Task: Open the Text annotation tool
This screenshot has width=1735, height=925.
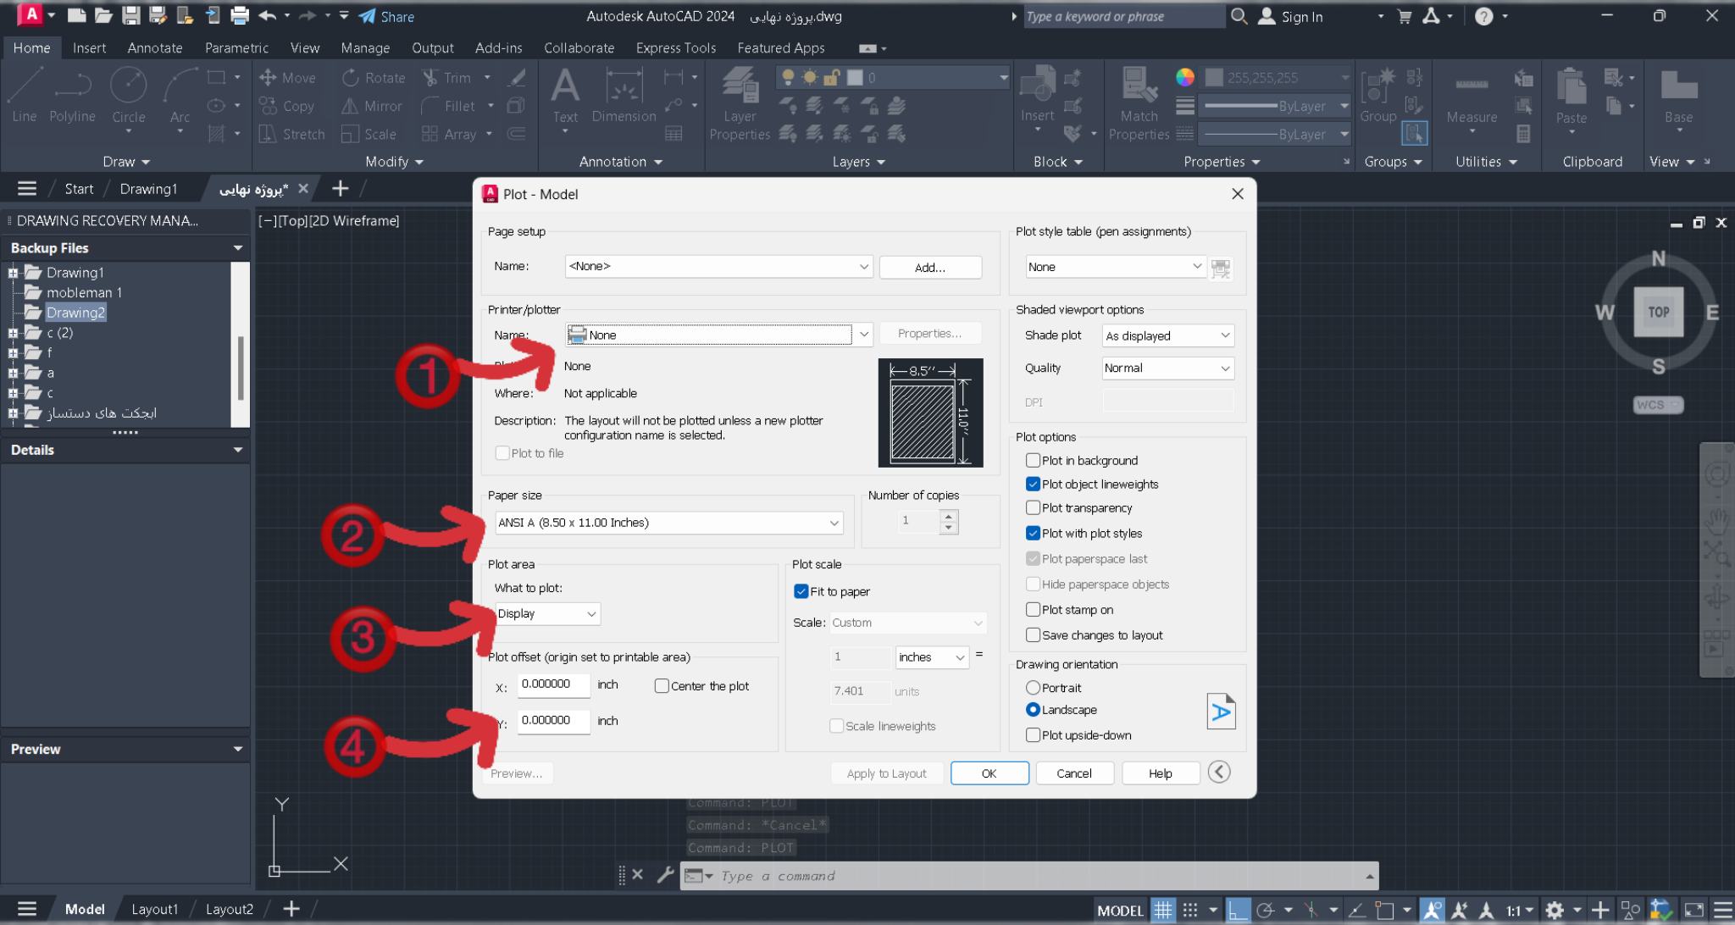Action: (x=565, y=96)
